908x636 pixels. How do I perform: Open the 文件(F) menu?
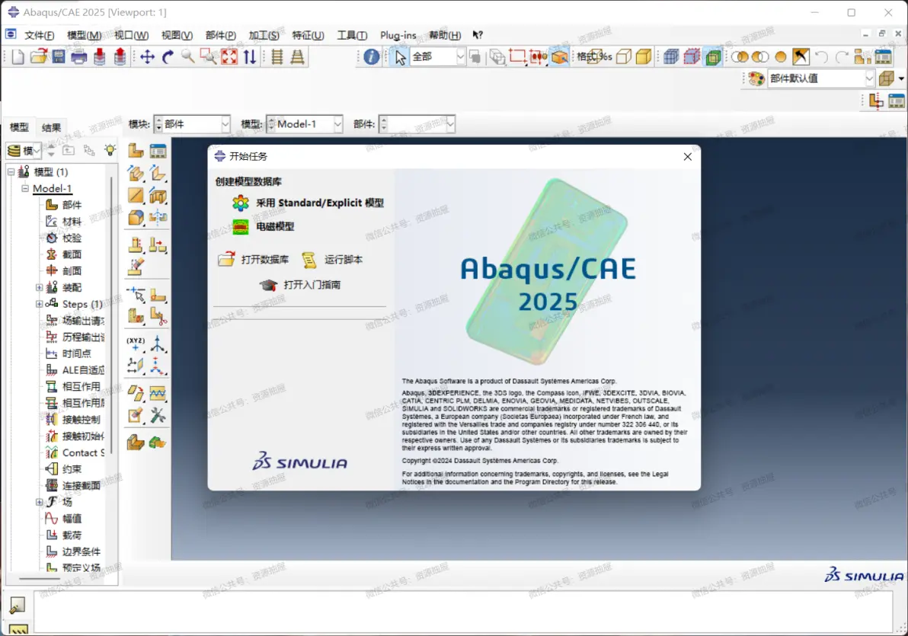40,35
